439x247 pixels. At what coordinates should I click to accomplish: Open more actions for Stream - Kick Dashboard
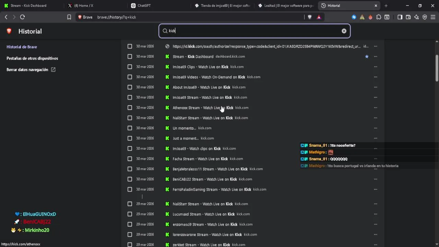click(x=376, y=57)
